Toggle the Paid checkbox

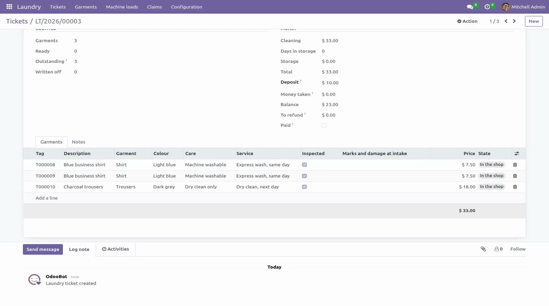(324, 125)
